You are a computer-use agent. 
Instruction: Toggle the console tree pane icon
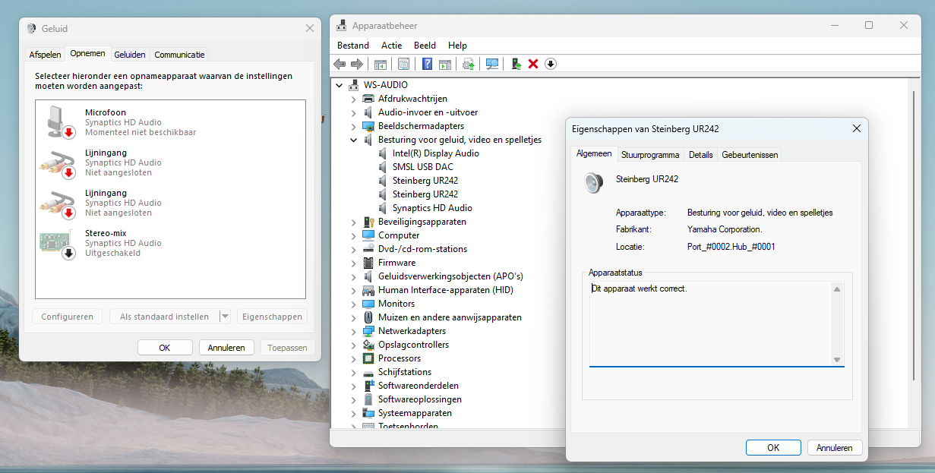coord(381,64)
